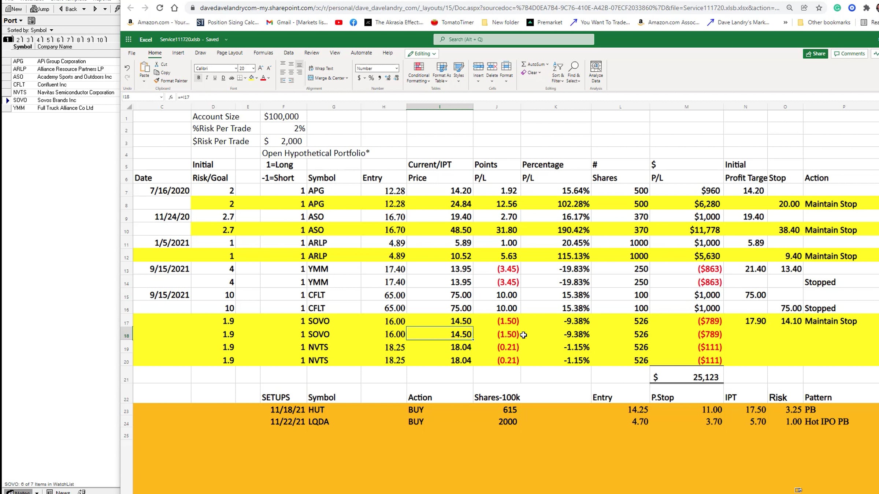Apply percent style to the cell
The height and width of the screenshot is (494, 879).
pyautogui.click(x=371, y=78)
